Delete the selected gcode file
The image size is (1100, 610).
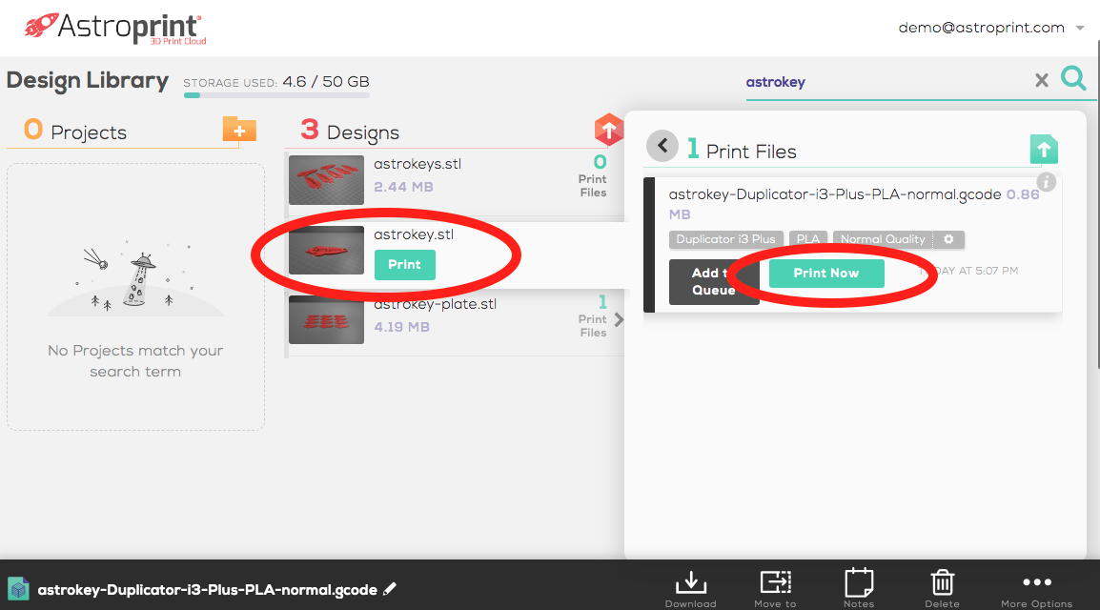click(942, 587)
